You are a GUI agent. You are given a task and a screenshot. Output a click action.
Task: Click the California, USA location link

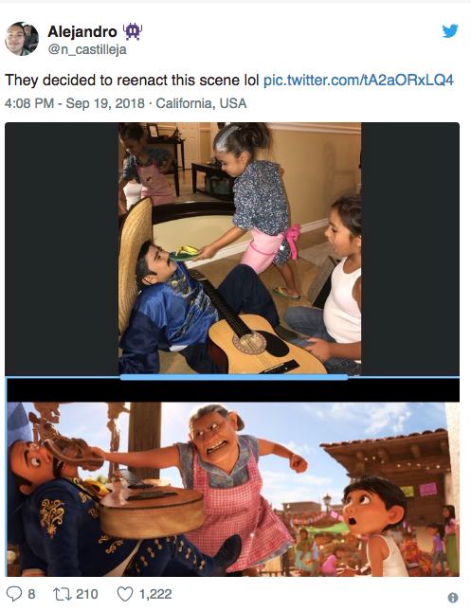[x=201, y=103]
